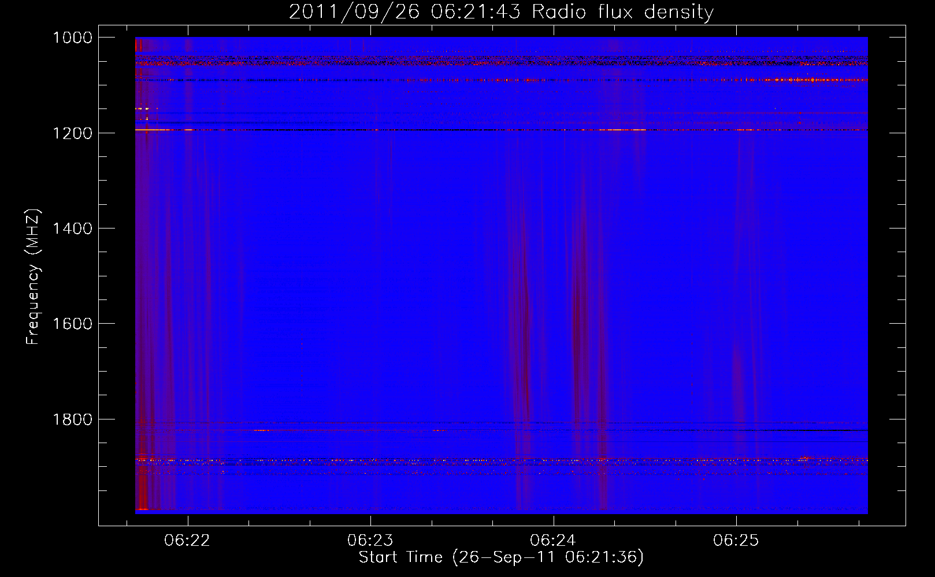935x577 pixels.
Task: Select the 1400 frequency tick label
Action: point(72,228)
